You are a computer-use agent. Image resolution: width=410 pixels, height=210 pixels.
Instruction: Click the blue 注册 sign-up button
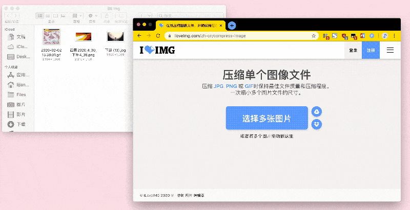(371, 50)
